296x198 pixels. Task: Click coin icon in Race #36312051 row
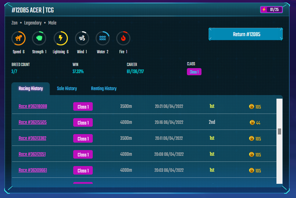(252, 154)
